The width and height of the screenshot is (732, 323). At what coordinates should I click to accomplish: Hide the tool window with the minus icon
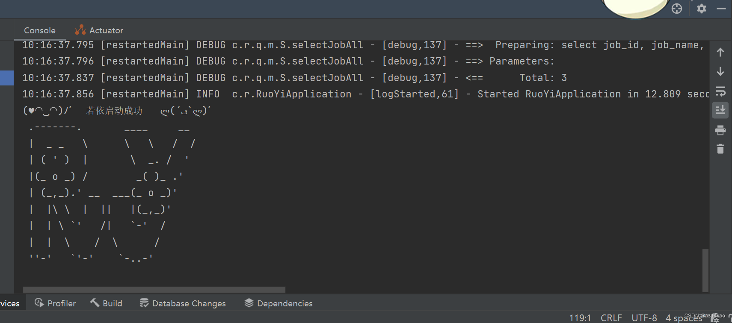[721, 9]
